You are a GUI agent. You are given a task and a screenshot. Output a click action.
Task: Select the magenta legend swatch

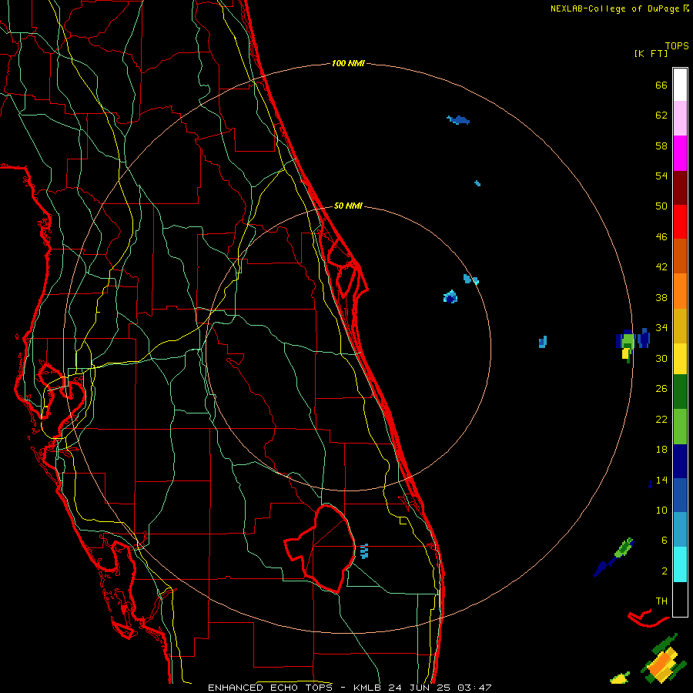680,152
